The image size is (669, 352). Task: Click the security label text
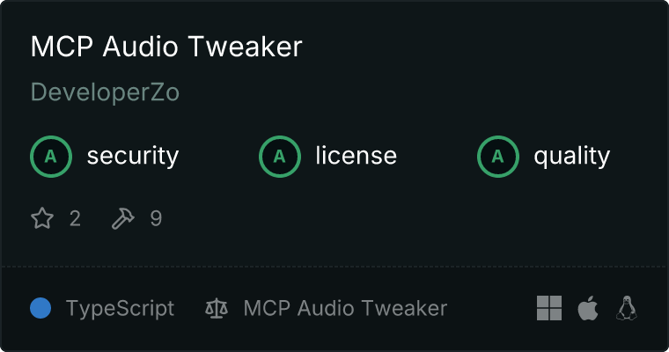pos(133,156)
